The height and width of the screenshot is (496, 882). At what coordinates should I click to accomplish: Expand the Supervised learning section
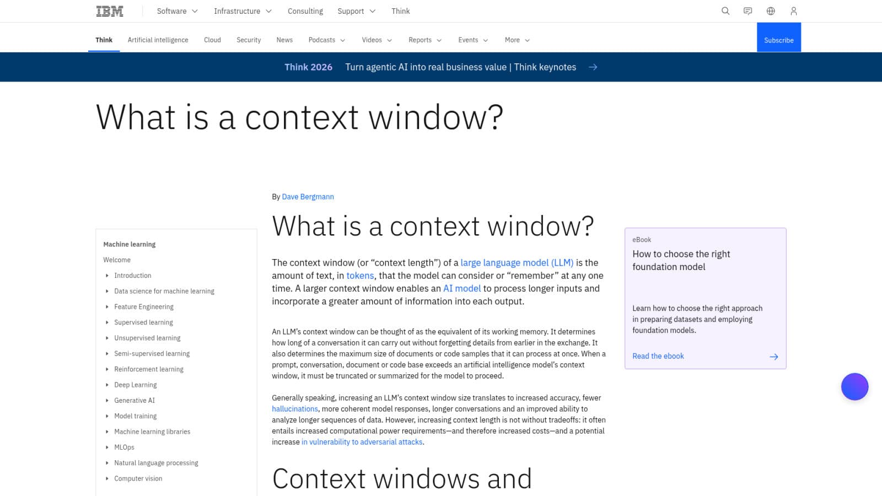click(x=107, y=322)
